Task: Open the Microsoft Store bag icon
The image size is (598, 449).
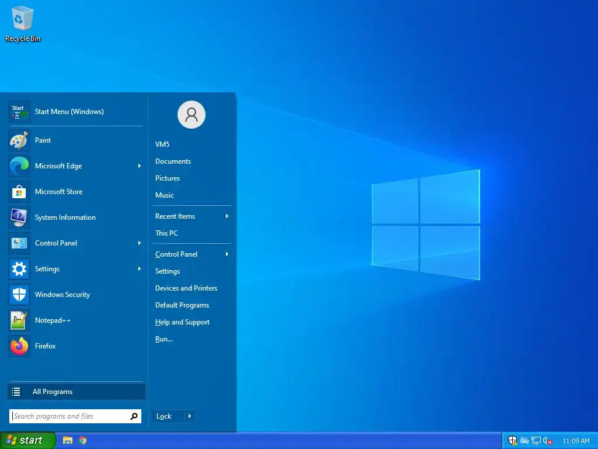Action: click(19, 192)
